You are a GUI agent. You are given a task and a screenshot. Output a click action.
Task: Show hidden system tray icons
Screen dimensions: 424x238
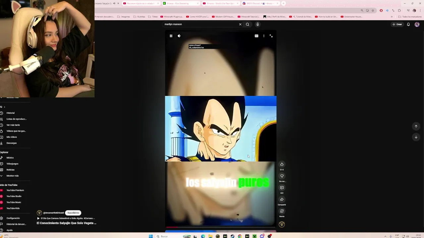point(385,236)
